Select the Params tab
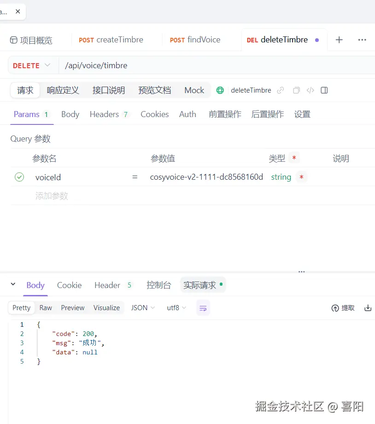Image resolution: width=375 pixels, height=424 pixels. pyautogui.click(x=31, y=114)
